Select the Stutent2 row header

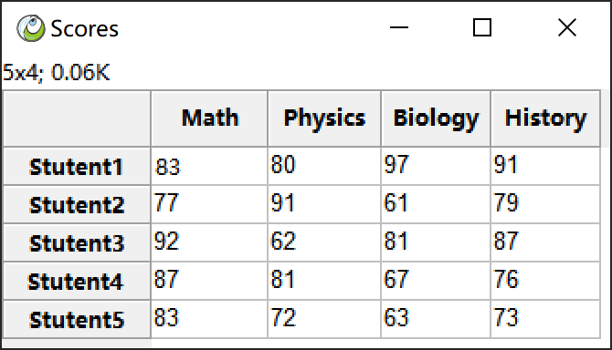tap(77, 204)
